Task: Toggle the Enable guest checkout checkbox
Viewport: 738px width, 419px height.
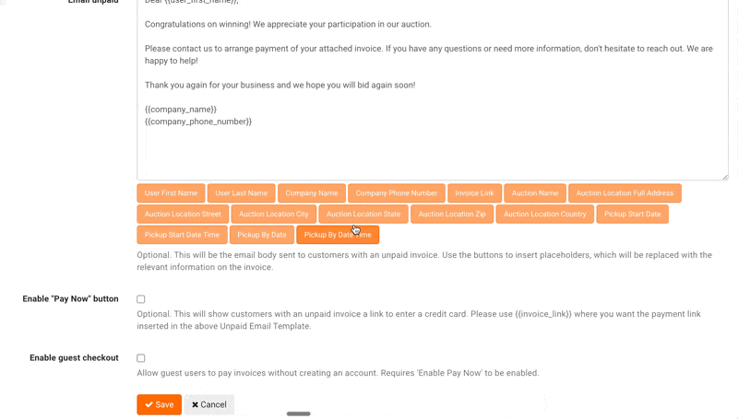Action: point(141,358)
